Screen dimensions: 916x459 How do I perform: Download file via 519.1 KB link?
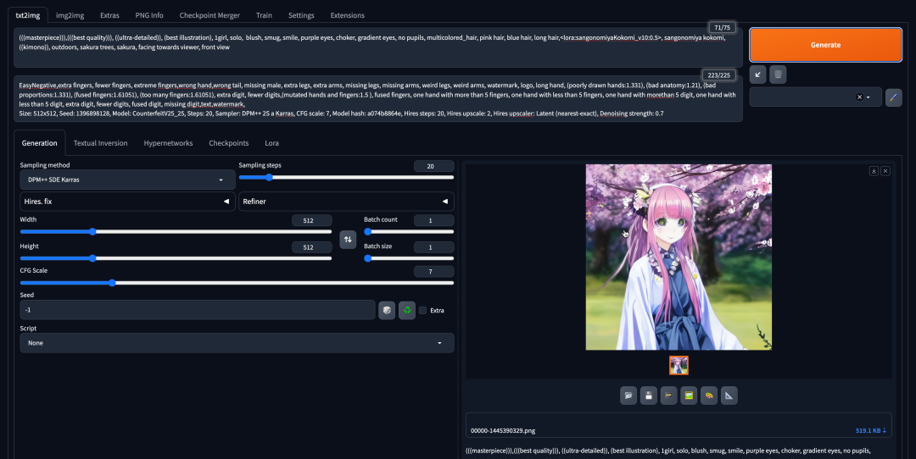click(871, 430)
